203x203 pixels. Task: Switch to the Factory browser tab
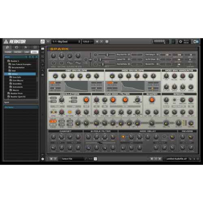[x=17, y=52]
